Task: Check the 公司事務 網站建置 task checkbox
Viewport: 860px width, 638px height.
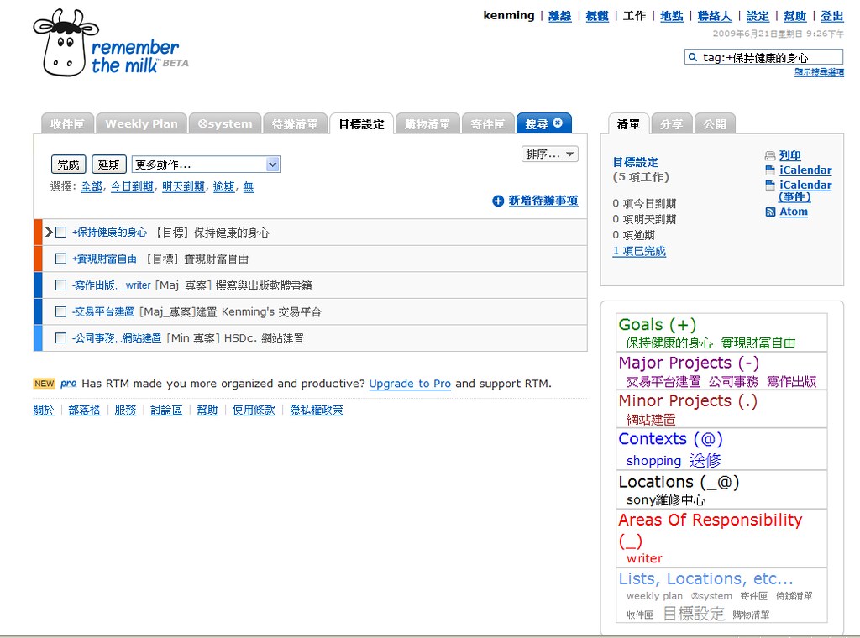Action: click(60, 338)
